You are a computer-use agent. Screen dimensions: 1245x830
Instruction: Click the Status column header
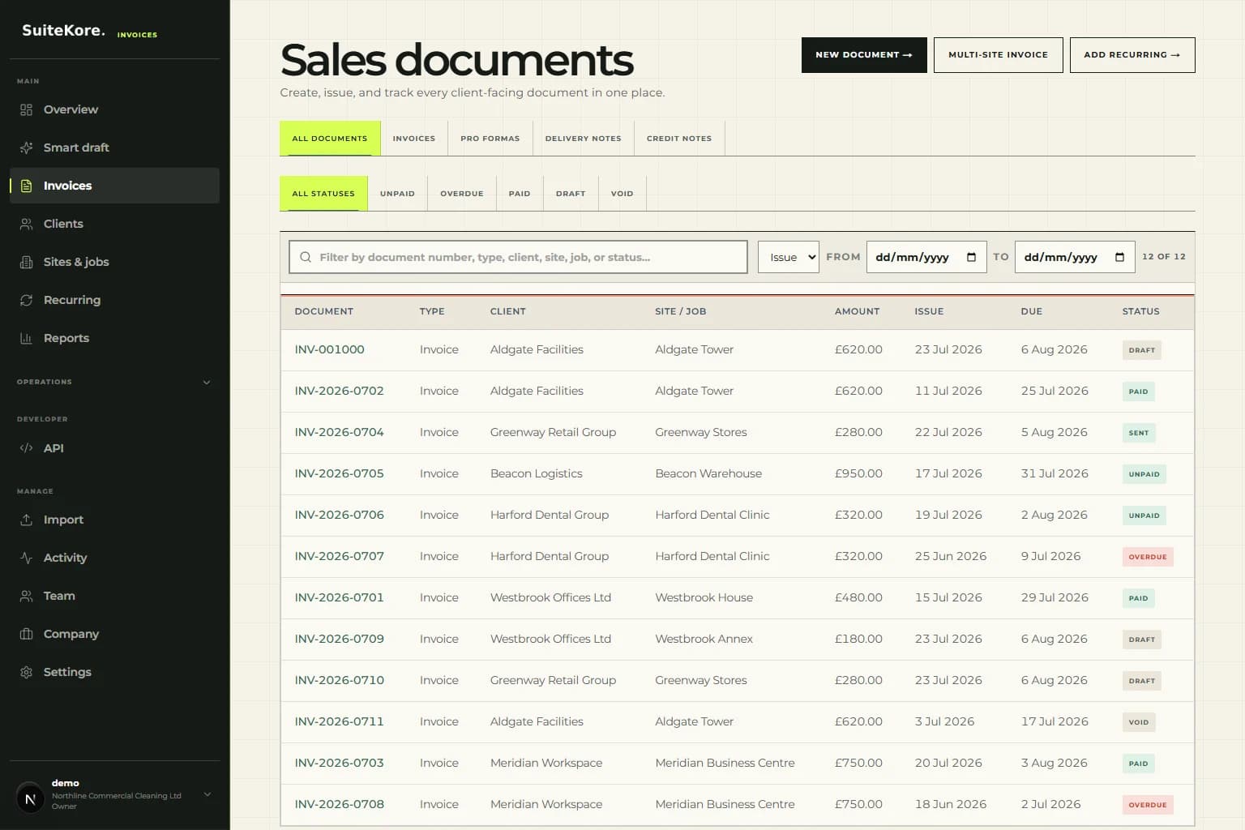1140,311
